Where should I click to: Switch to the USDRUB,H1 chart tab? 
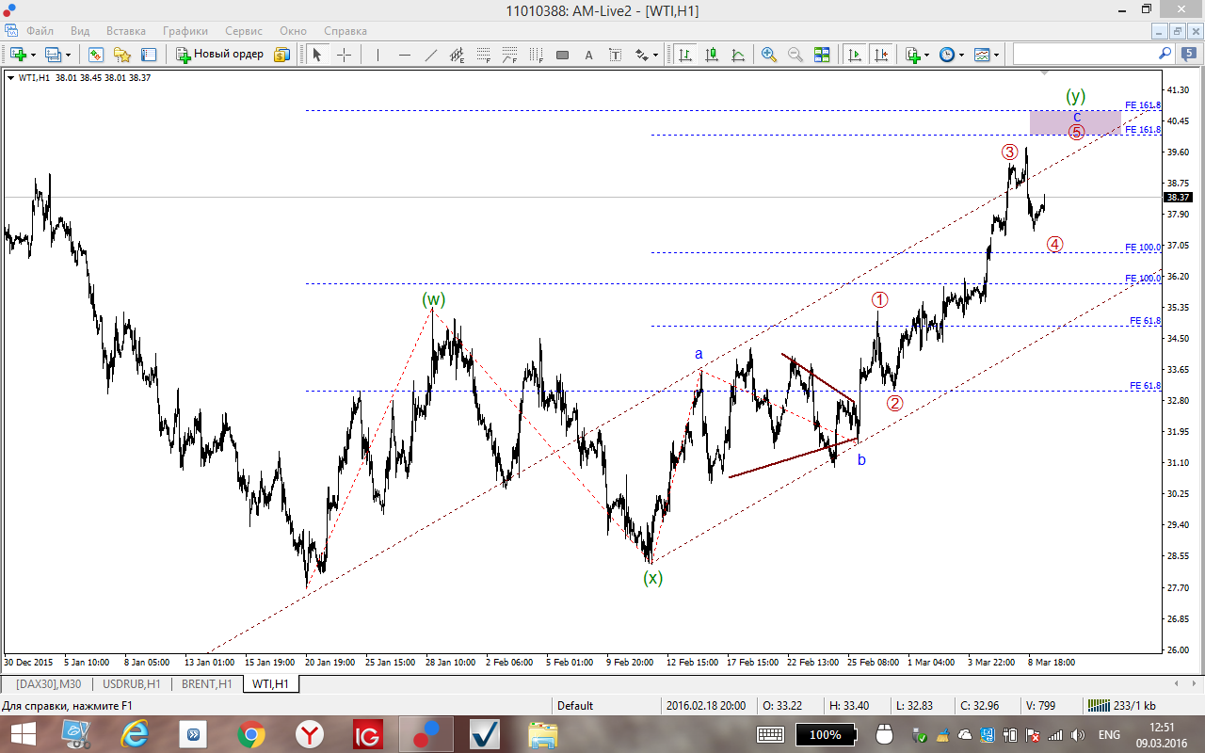pyautogui.click(x=132, y=684)
